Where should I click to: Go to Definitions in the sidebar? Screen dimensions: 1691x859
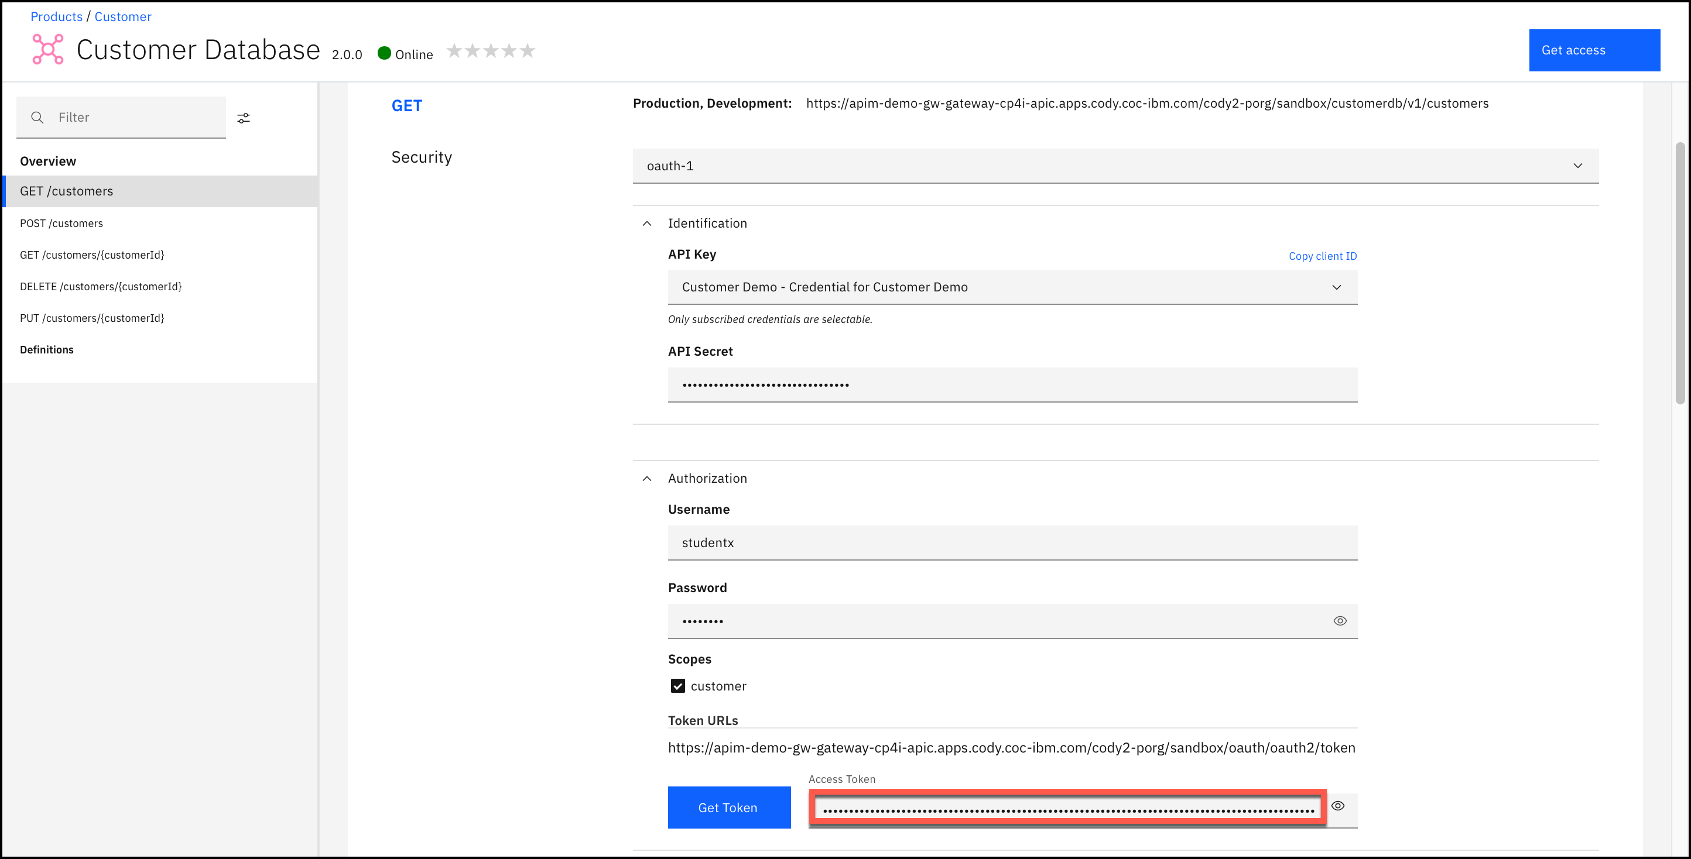pyautogui.click(x=47, y=350)
